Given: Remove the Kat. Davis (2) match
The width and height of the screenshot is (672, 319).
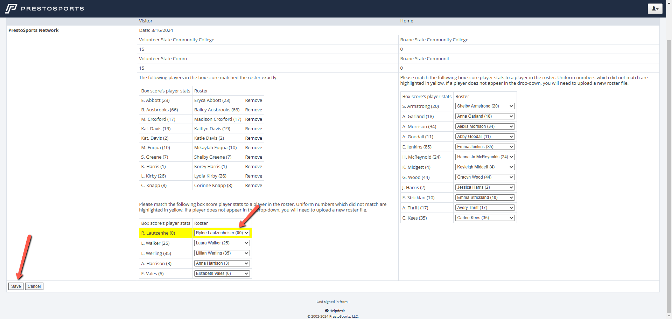Looking at the screenshot, I should tap(253, 138).
